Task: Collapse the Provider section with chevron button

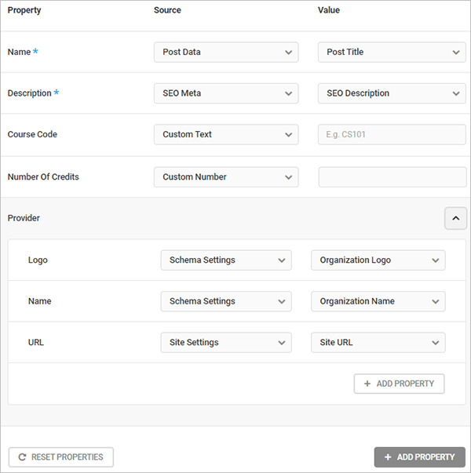Action: click(455, 218)
